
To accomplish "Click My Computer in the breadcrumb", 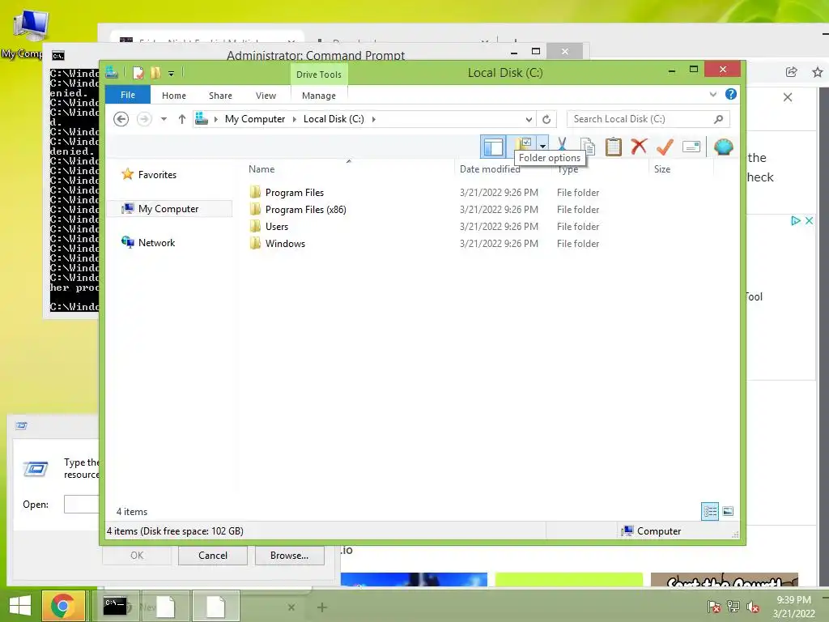I will [x=255, y=119].
